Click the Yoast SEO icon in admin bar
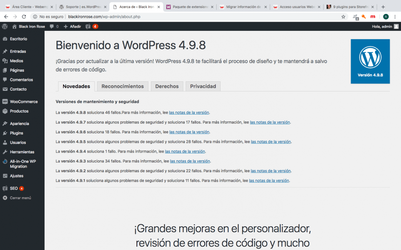 [x=88, y=27]
